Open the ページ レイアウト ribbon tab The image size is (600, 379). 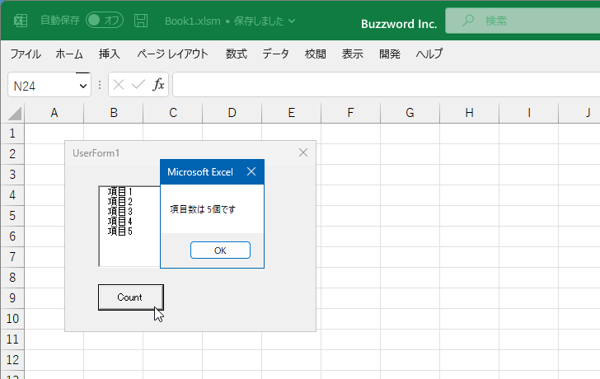172,54
